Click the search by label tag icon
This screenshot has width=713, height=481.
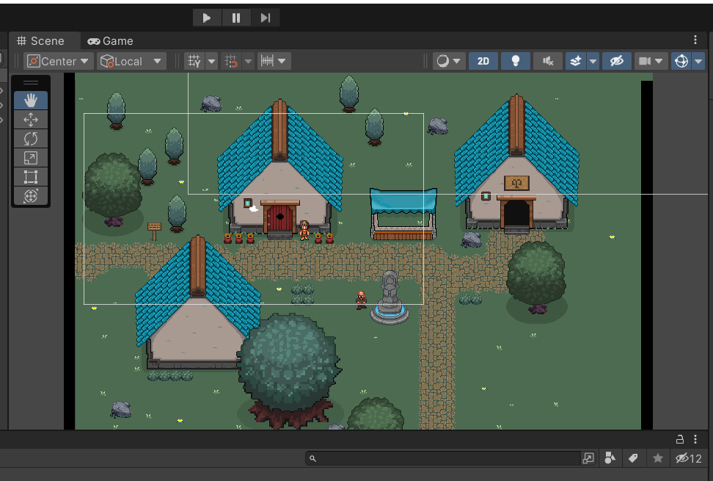[x=633, y=459]
